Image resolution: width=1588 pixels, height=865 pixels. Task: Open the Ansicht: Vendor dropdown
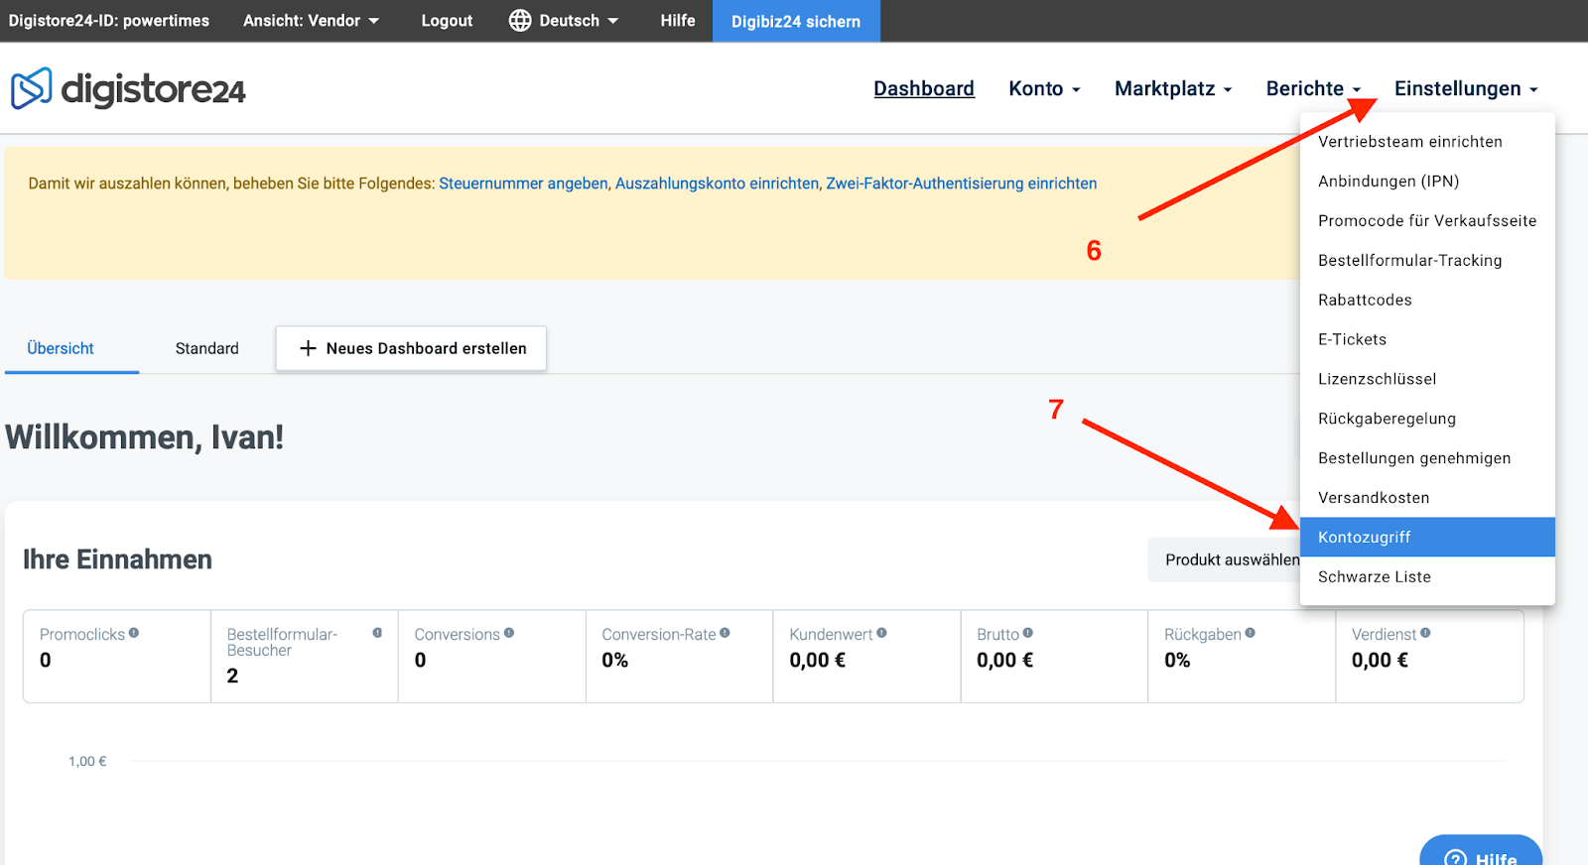coord(311,21)
